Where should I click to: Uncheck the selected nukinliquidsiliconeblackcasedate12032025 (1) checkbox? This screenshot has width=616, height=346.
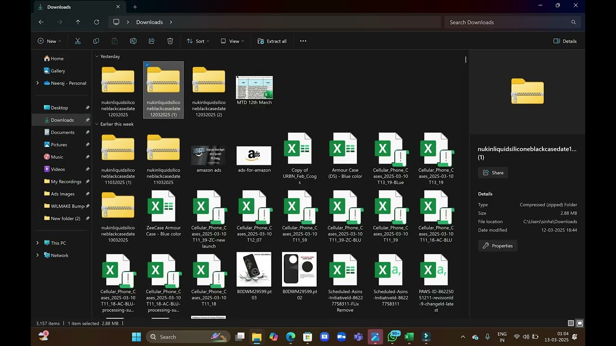[x=147, y=65]
